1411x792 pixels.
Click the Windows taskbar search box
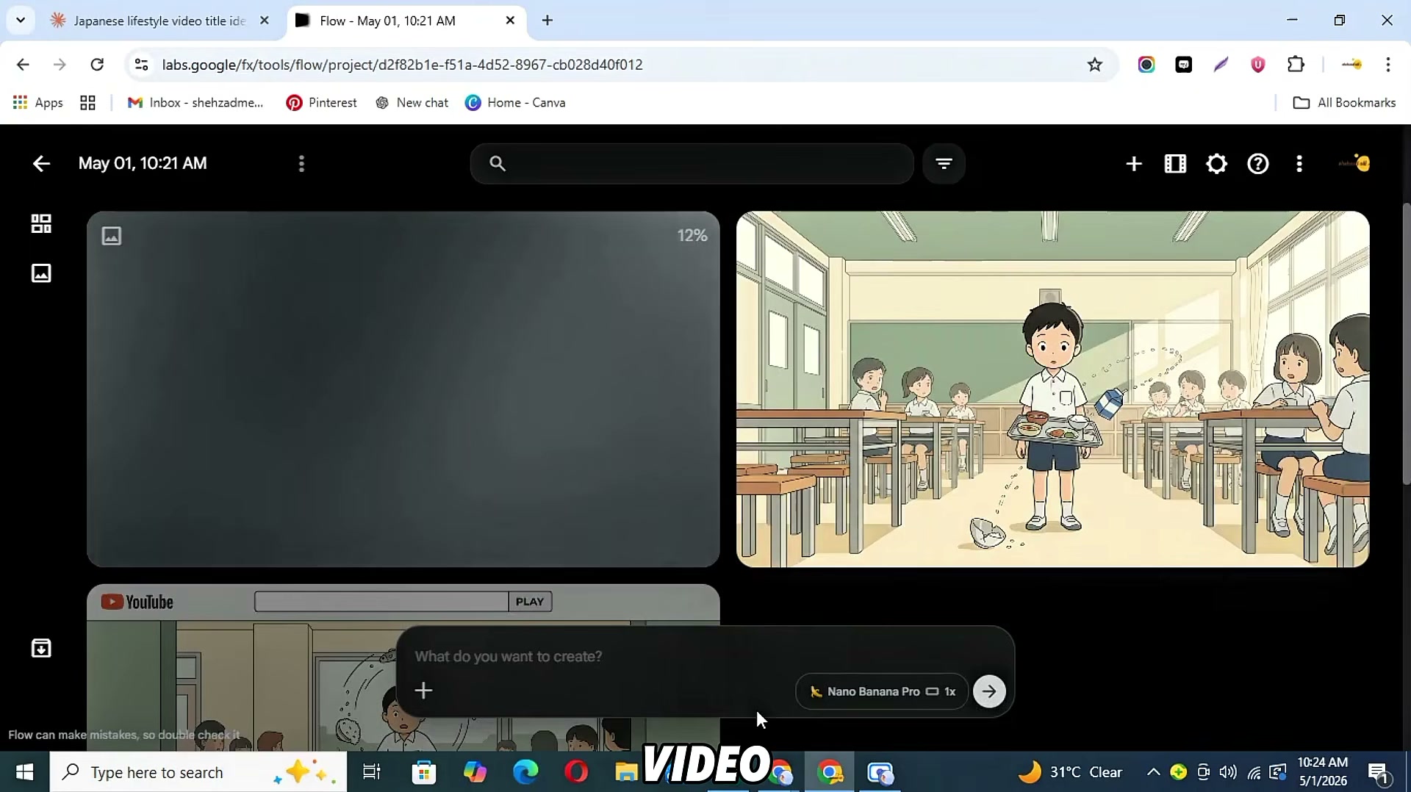[x=198, y=772]
